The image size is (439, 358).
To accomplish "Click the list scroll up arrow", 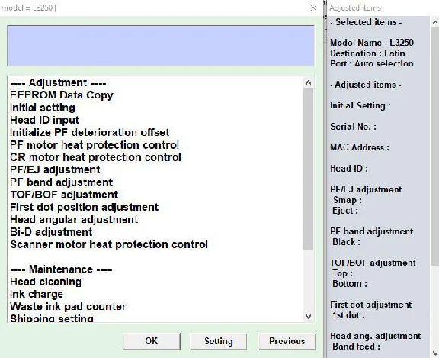I will click(309, 82).
